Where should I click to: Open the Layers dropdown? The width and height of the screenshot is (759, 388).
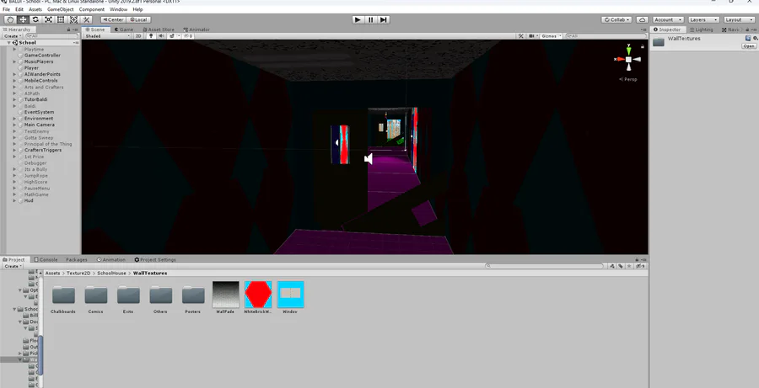703,20
